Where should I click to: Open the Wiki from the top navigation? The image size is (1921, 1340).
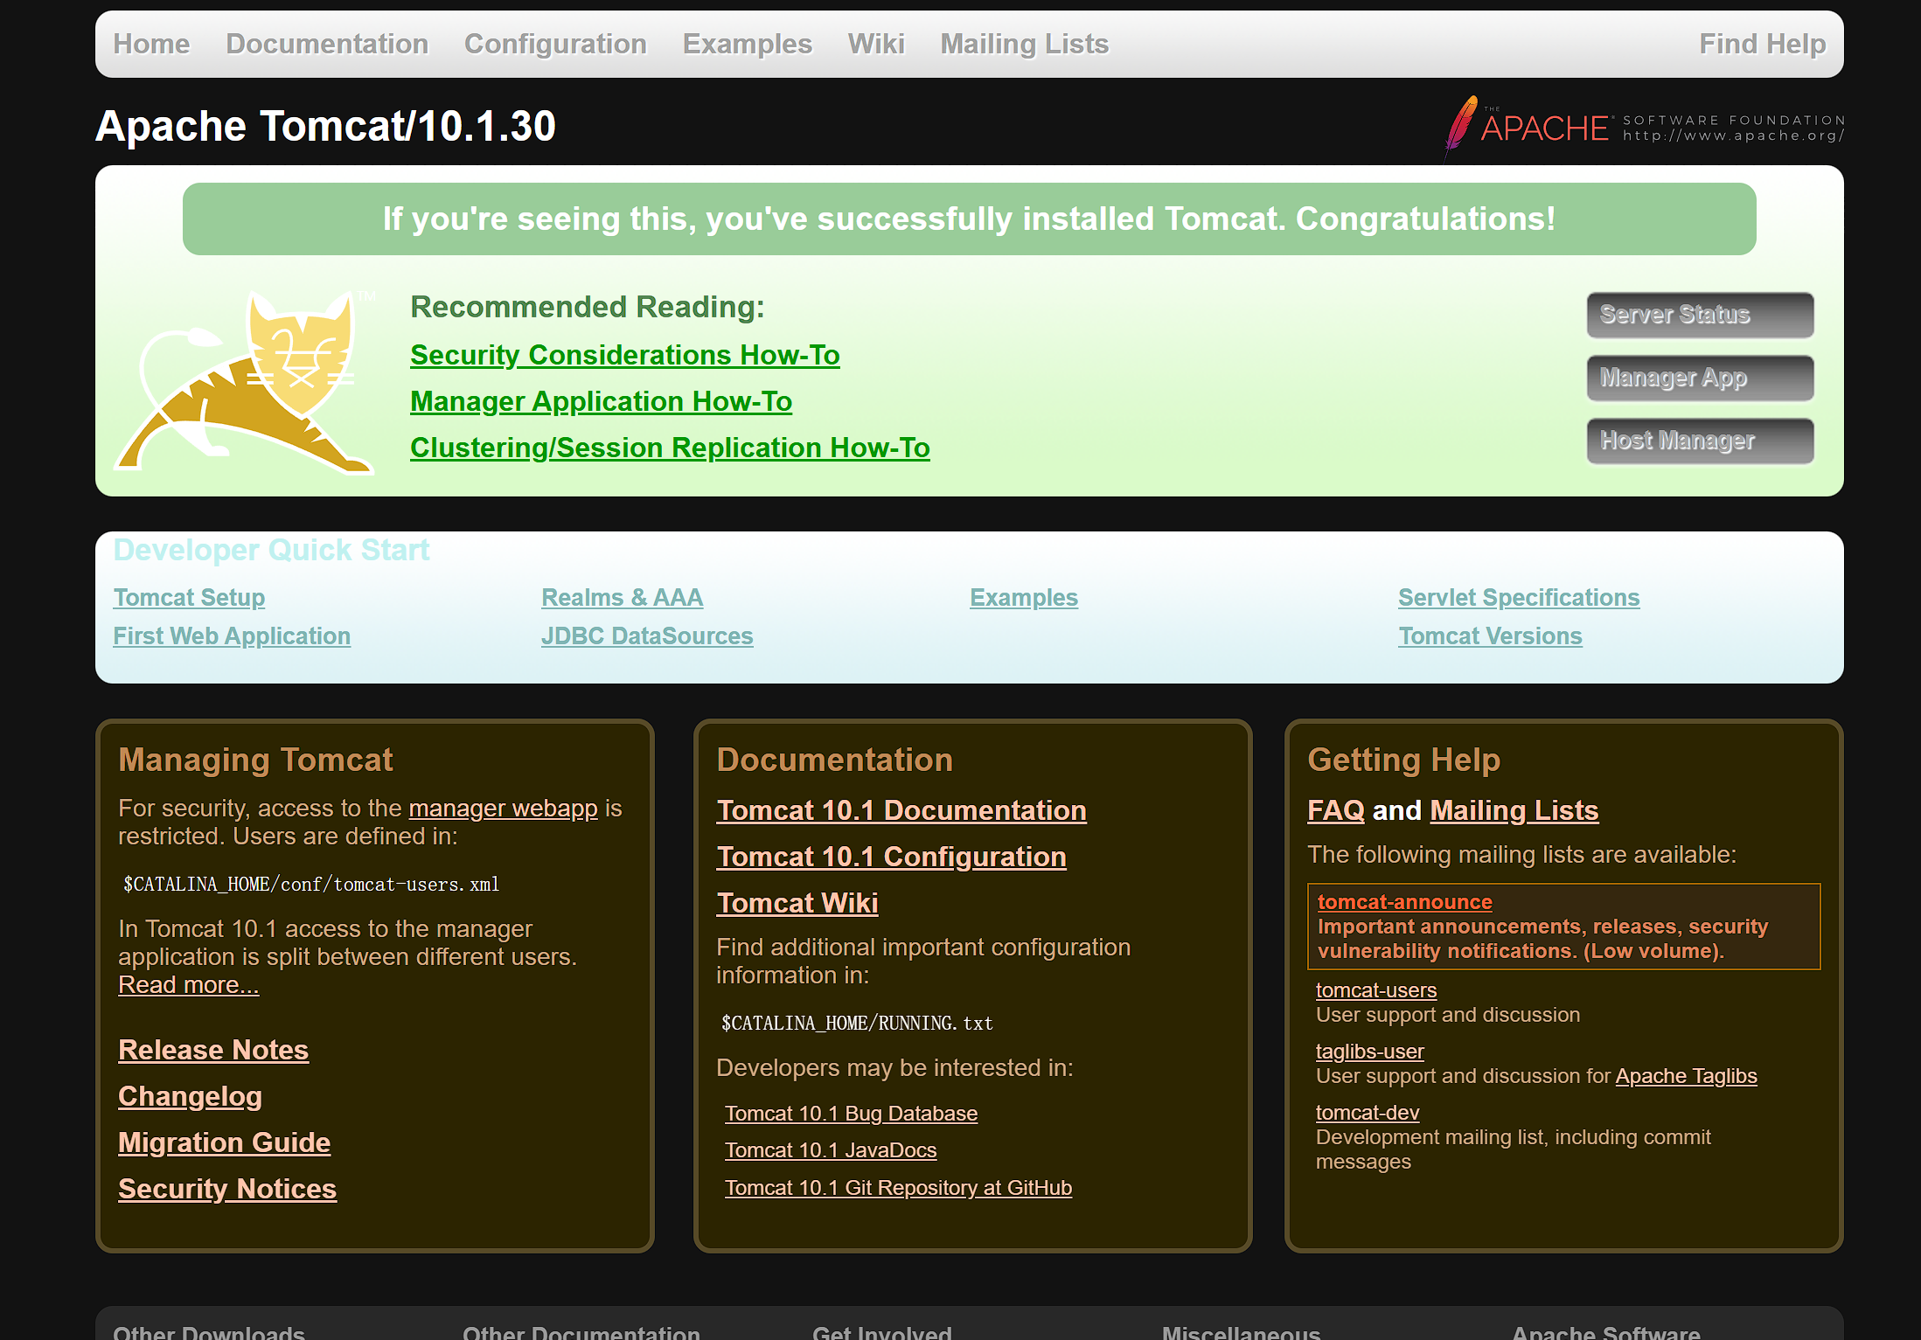tap(875, 43)
